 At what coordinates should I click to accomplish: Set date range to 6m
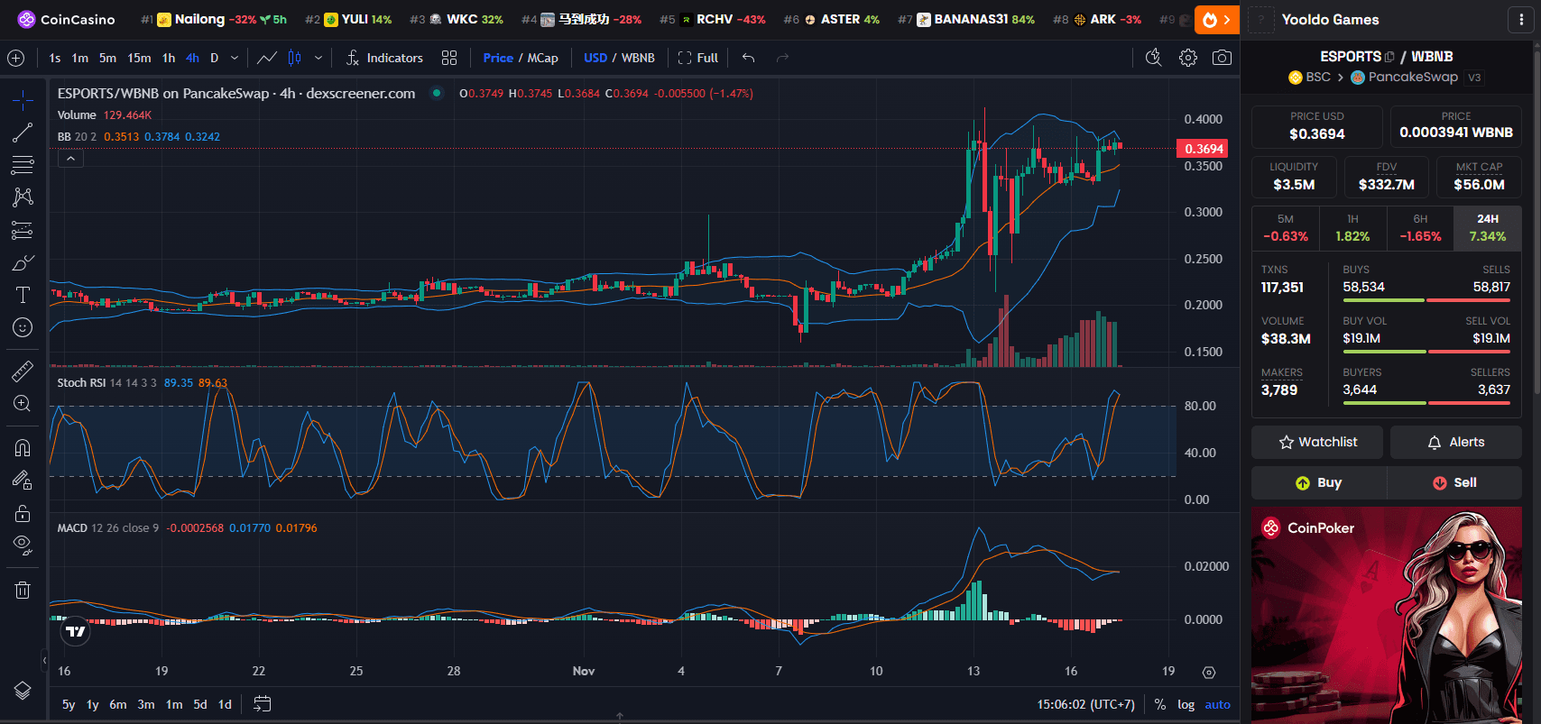118,704
